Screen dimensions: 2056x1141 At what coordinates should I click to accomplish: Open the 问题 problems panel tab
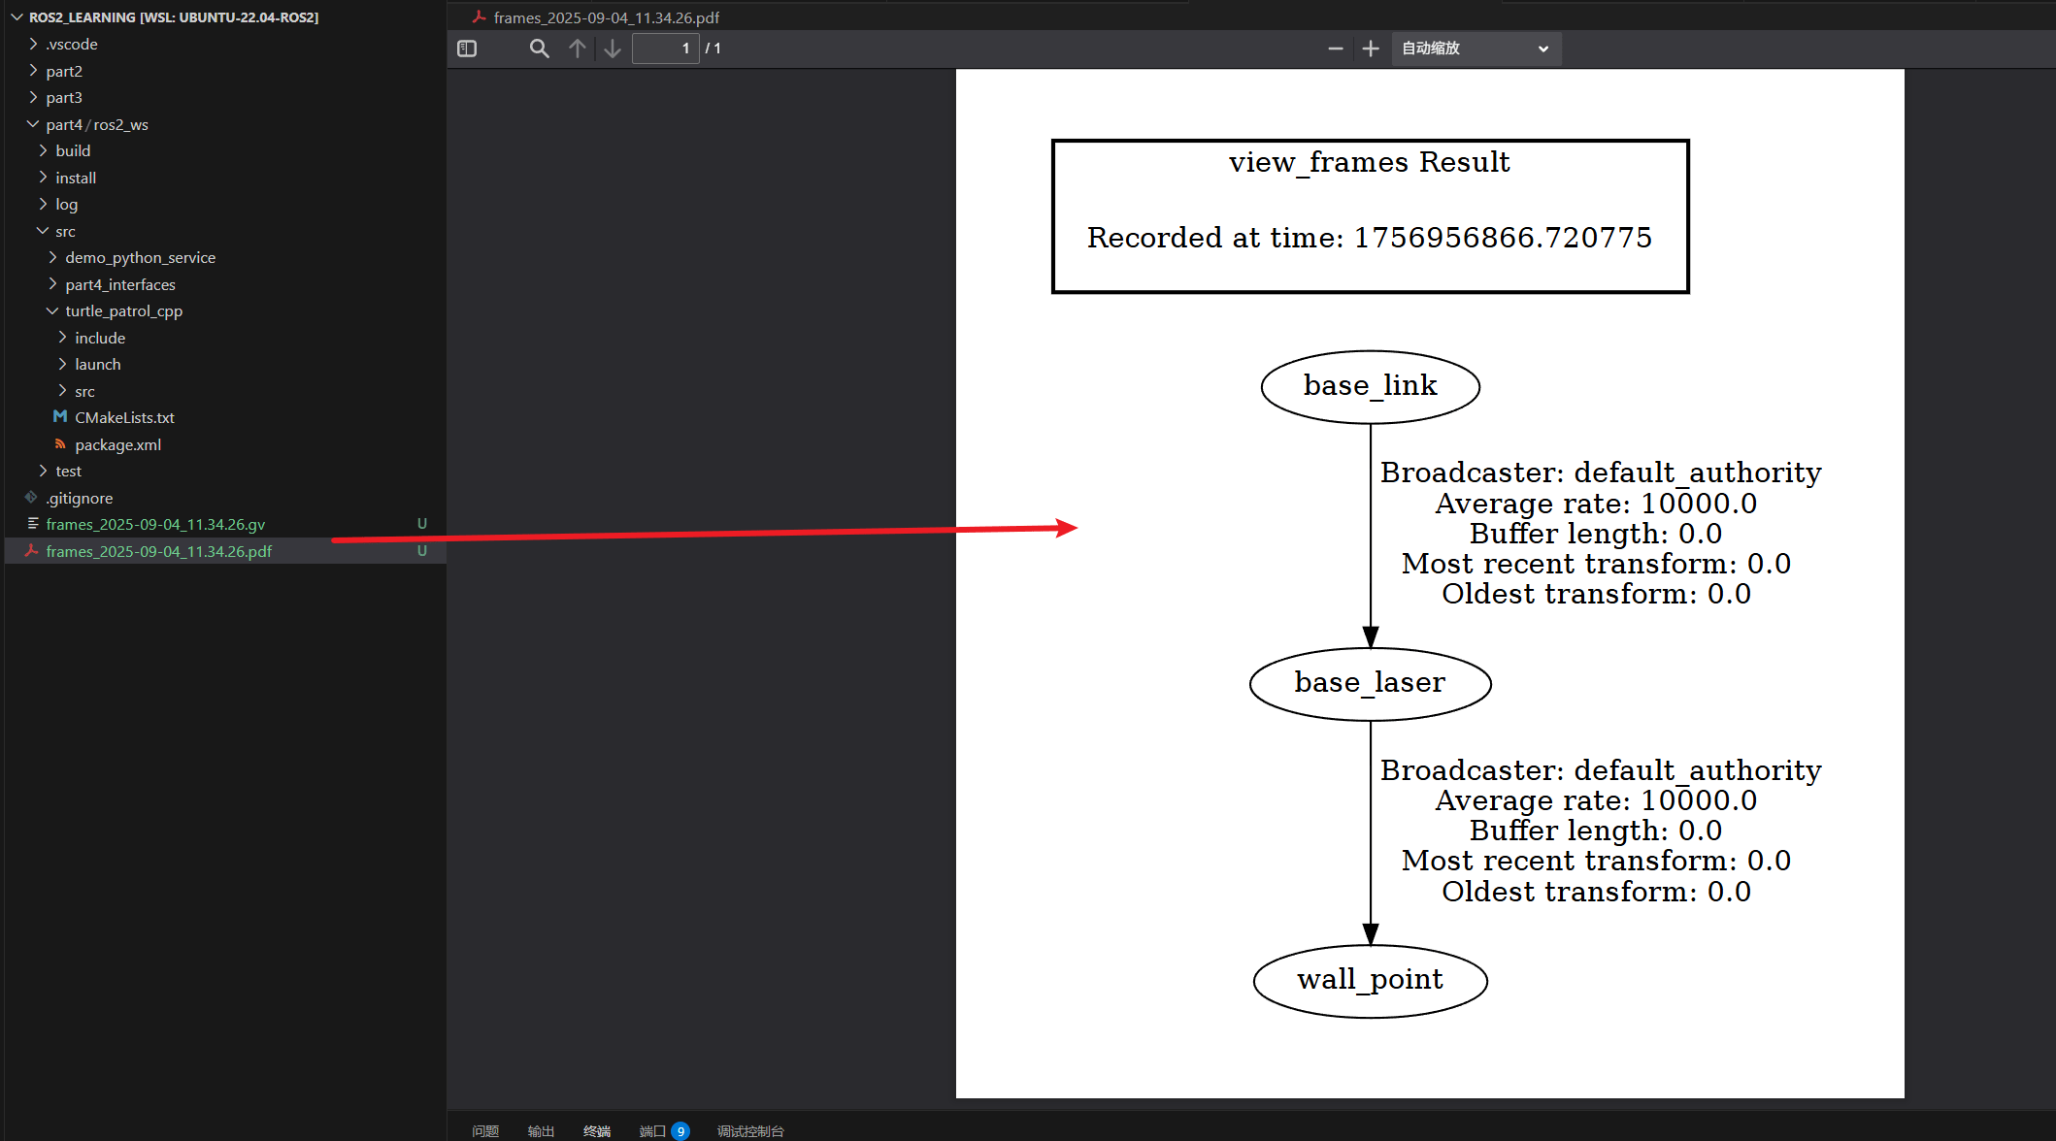coord(485,1130)
